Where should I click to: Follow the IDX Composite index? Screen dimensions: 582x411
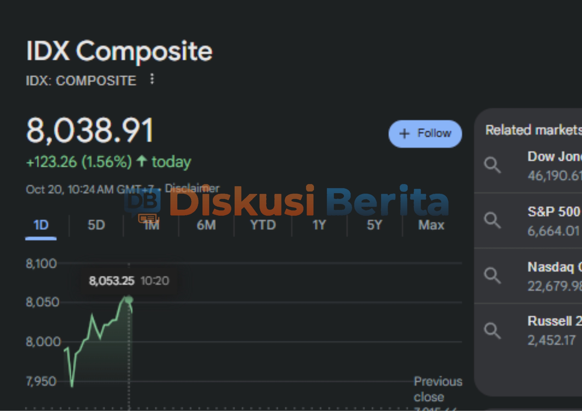(x=425, y=134)
